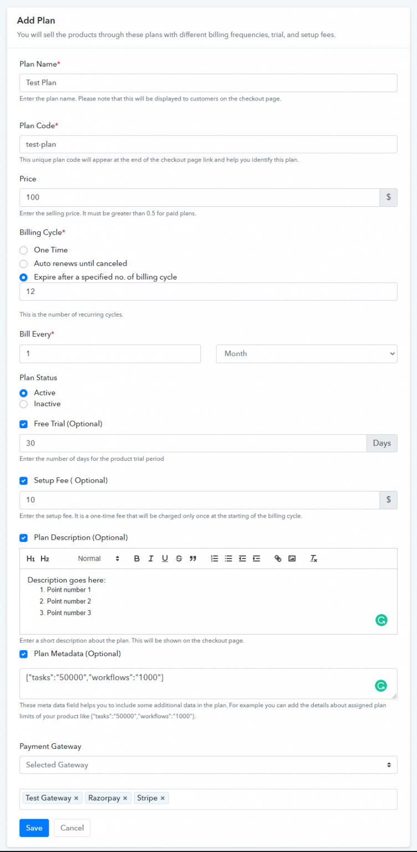Open the Month billing period dropdown
417x852 pixels.
point(306,353)
